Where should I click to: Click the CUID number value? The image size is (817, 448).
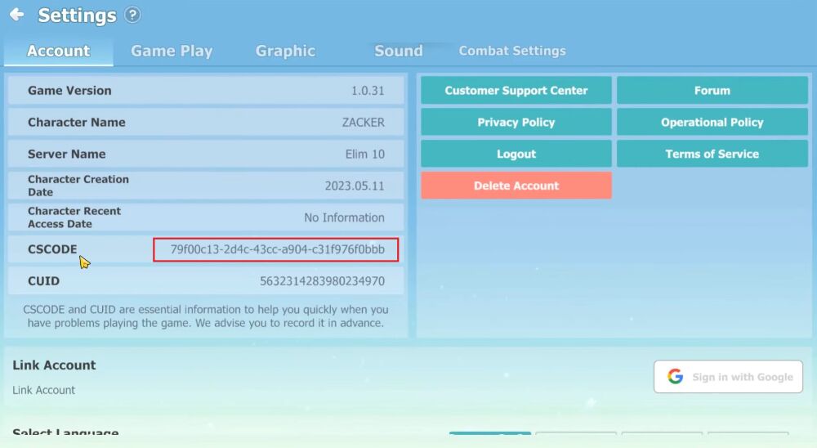pos(322,281)
